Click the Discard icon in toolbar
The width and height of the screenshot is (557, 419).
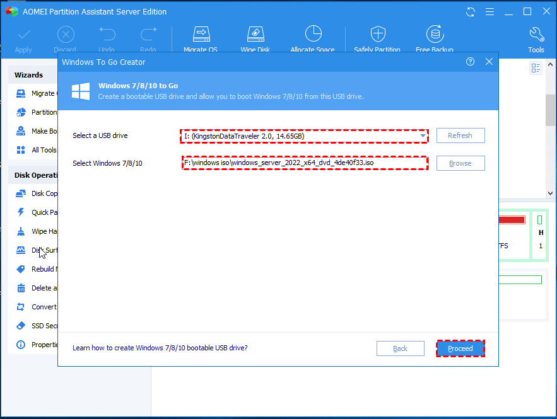click(x=66, y=35)
